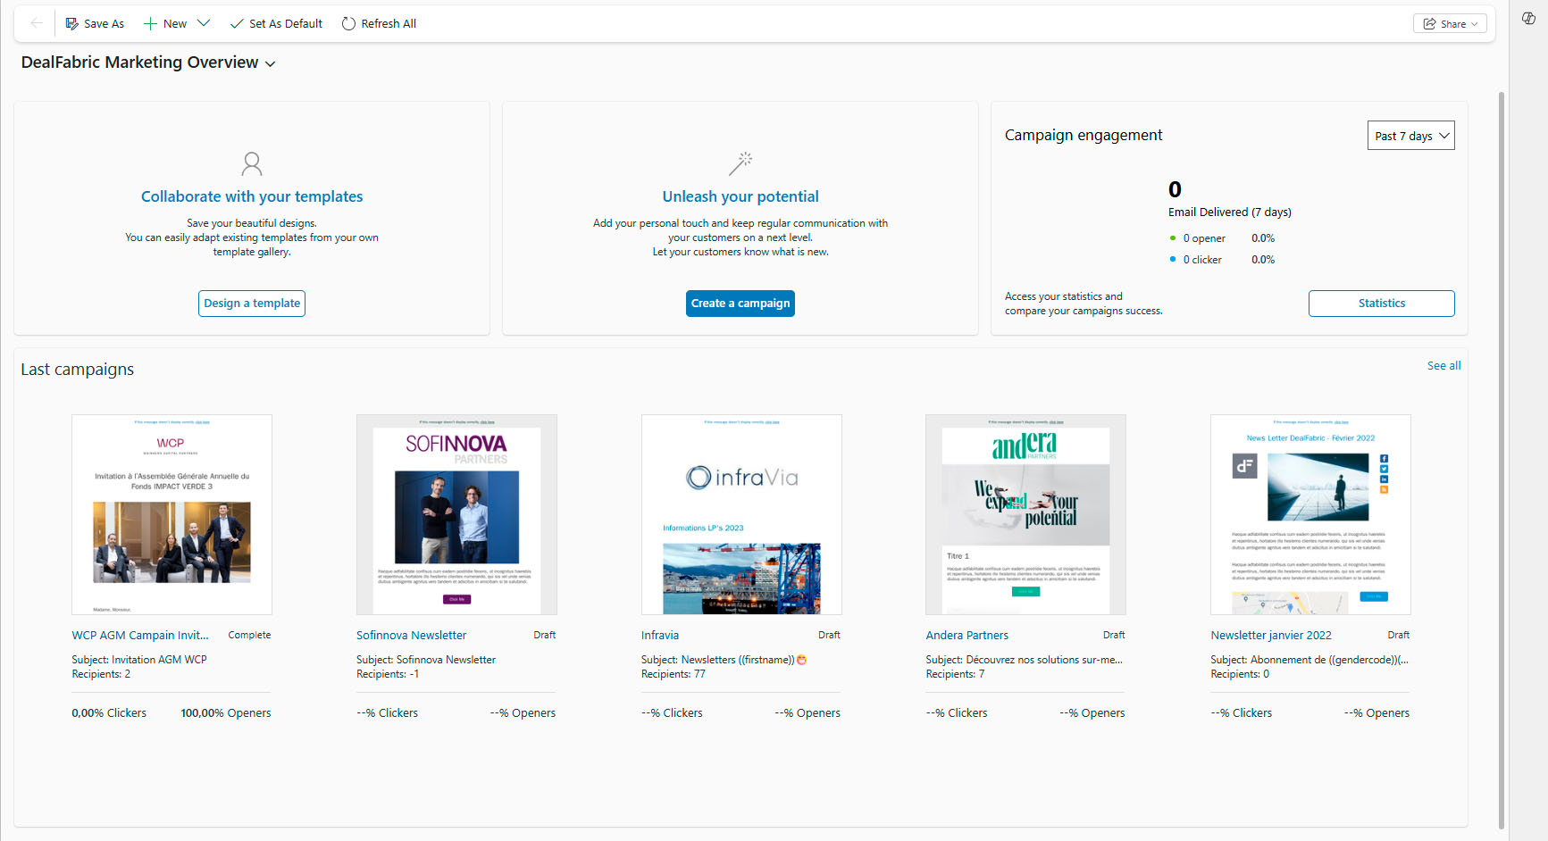
Task: Click the Email Delivered (7 days) label
Action: coord(1230,212)
